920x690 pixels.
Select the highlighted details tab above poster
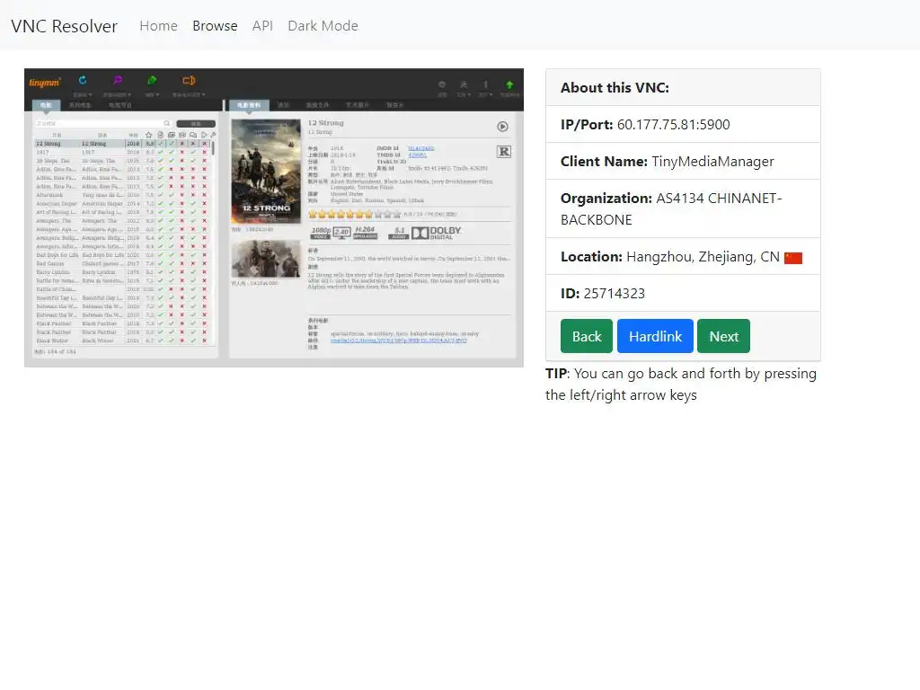(249, 105)
